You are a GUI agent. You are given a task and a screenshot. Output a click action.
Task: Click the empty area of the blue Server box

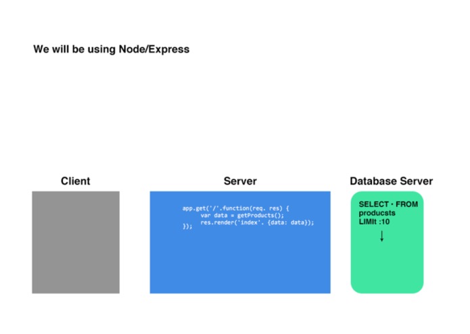240,264
